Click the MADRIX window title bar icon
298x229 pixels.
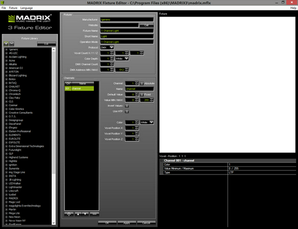point(3,3)
